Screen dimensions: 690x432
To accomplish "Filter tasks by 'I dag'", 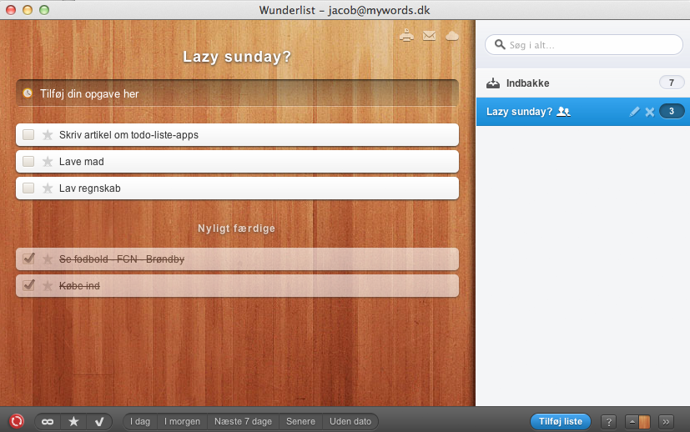I will pyautogui.click(x=140, y=421).
